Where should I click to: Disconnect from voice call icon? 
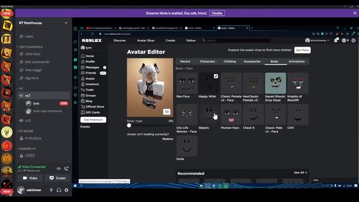(x=66, y=168)
